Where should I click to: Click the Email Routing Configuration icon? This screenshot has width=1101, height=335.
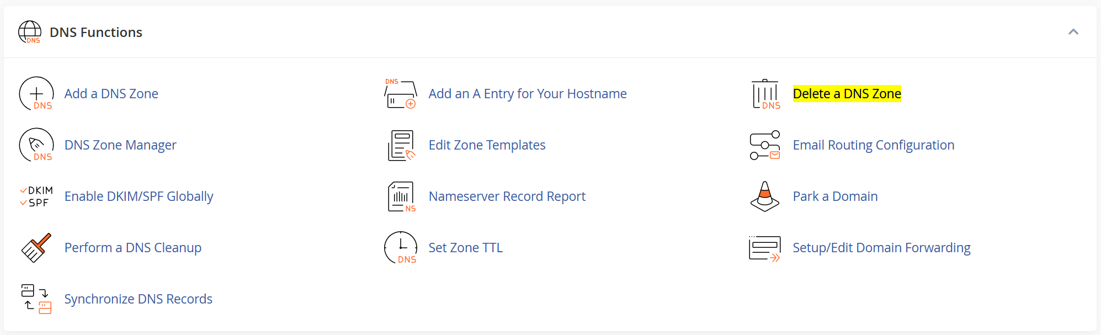tap(765, 145)
